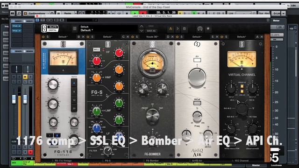The width and height of the screenshot is (299, 168).
Task: Click the Virtual Channel console model selector knob
Action: [x=242, y=108]
